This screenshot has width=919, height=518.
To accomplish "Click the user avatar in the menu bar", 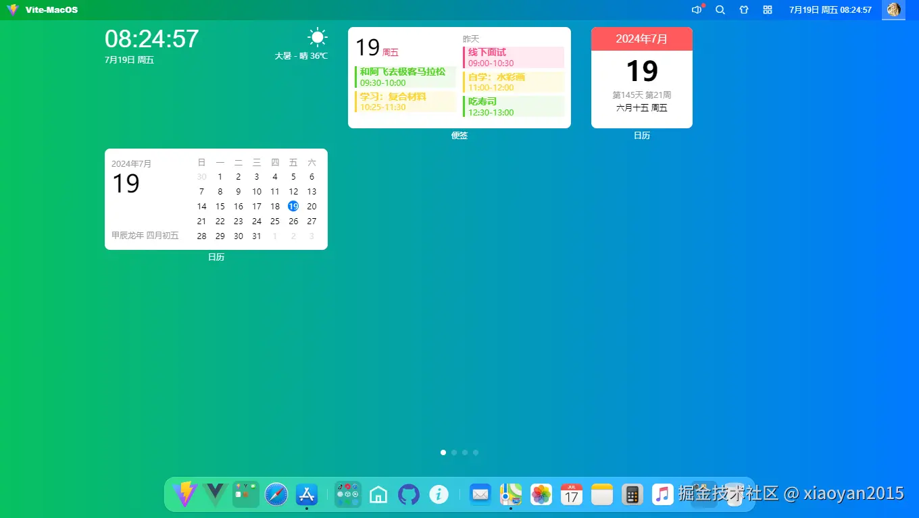I will [x=893, y=10].
